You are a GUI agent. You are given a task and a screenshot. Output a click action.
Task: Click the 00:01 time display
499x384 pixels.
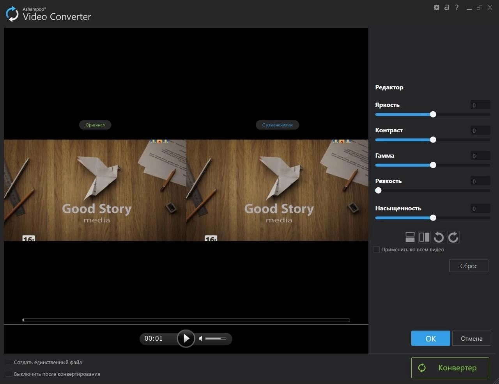[154, 338]
